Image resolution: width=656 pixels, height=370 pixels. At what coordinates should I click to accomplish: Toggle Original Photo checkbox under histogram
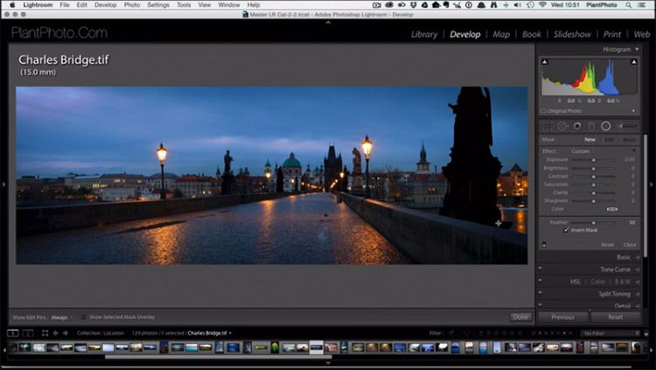click(x=544, y=111)
